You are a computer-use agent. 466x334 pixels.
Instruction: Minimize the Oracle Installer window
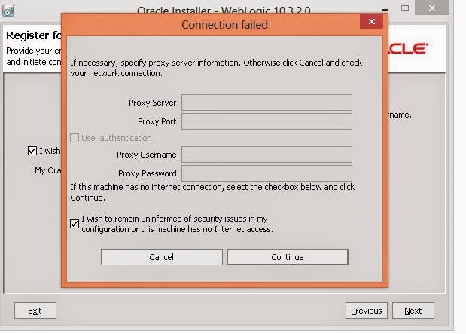click(x=385, y=10)
